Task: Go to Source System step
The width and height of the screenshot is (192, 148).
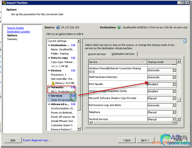Action: 15,28
